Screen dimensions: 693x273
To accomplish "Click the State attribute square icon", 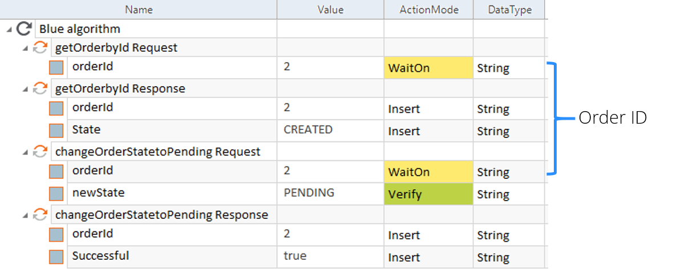I will (56, 131).
